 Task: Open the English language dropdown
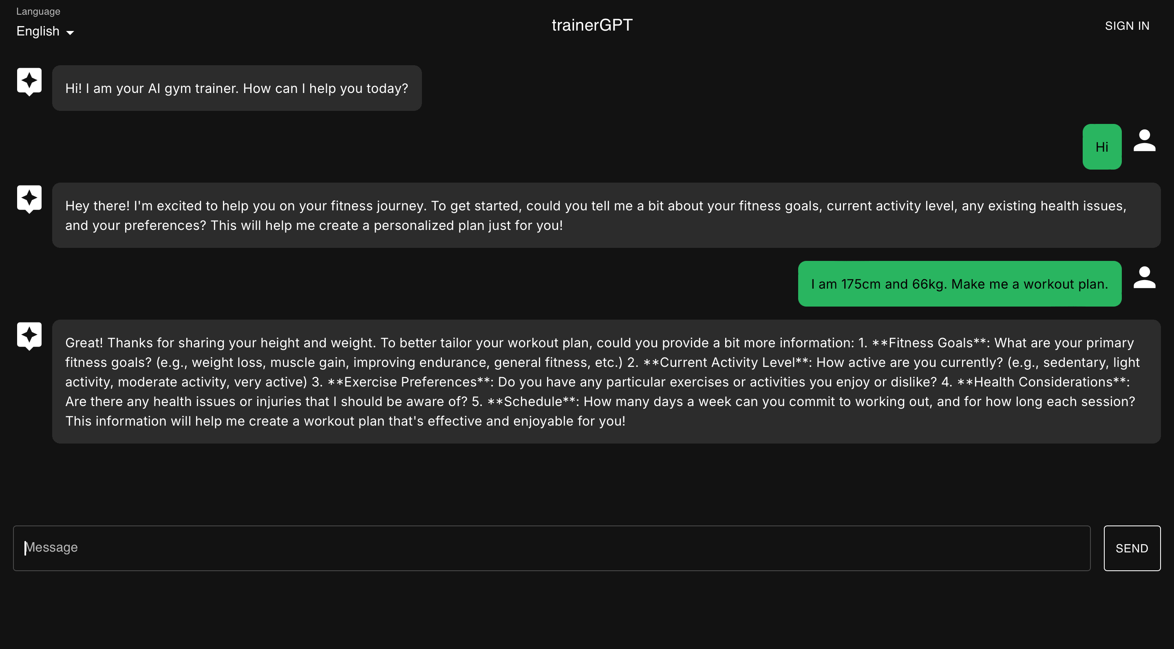[x=45, y=31]
